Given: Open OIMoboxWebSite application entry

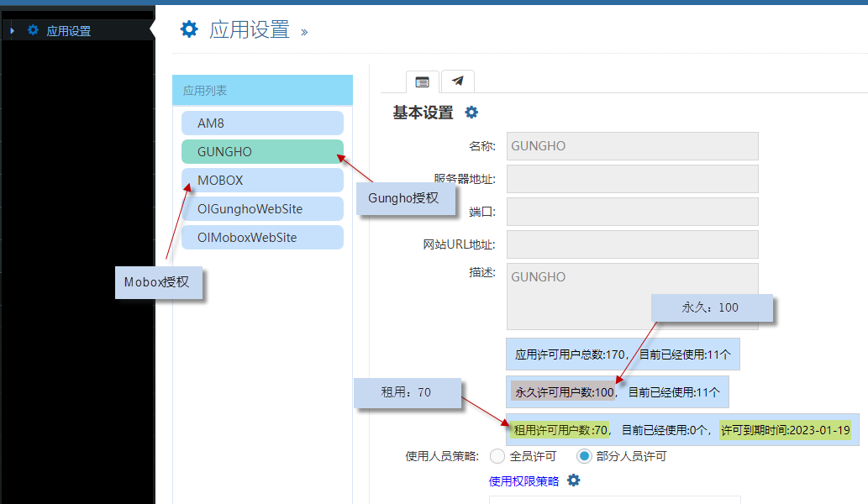Looking at the screenshot, I should (x=262, y=237).
